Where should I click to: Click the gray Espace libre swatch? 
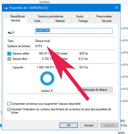tap(9, 59)
